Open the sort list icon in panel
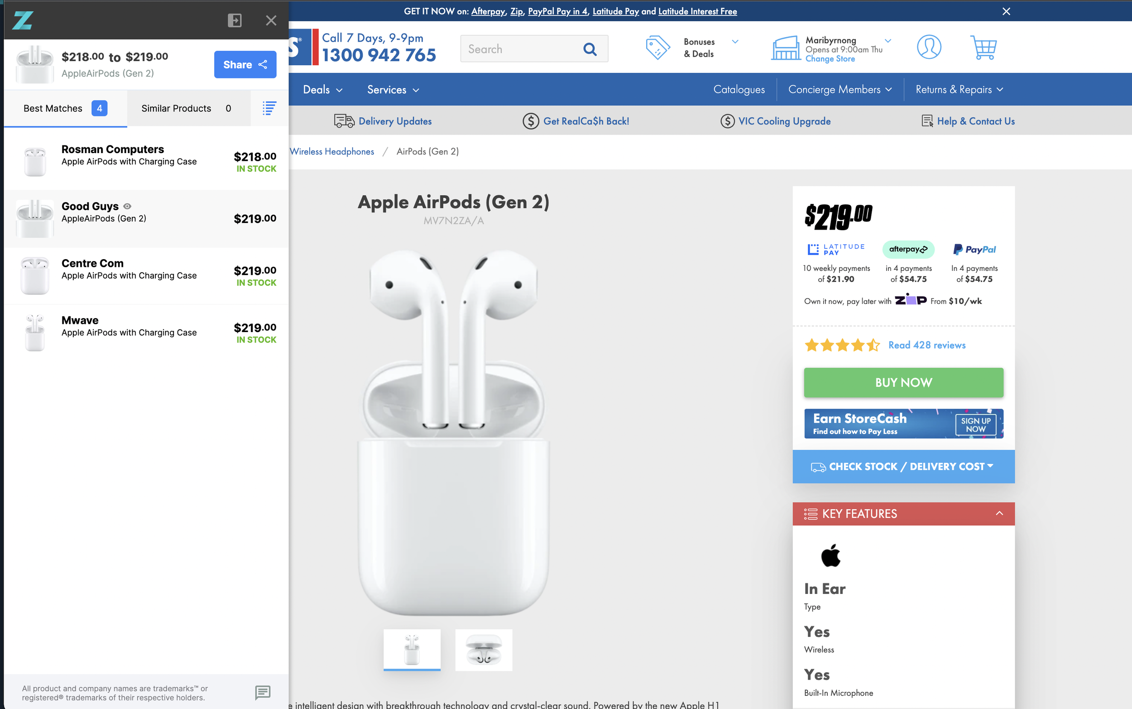 269,108
